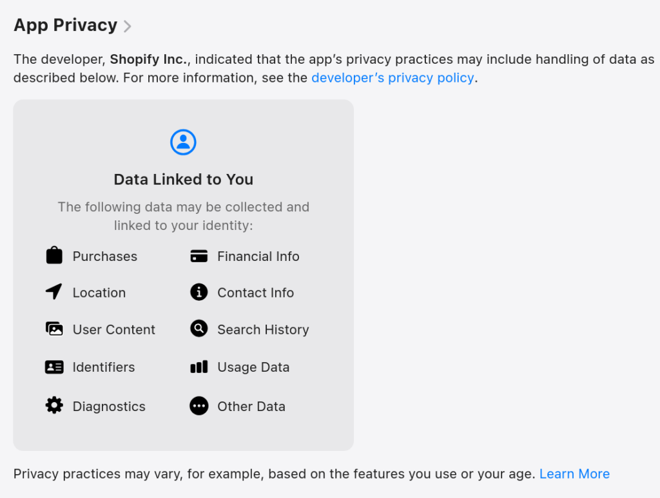This screenshot has height=498, width=660.
Task: Open the Learn More link
Action: (574, 474)
